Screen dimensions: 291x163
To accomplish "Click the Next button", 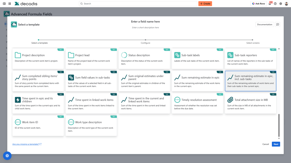I will click(276, 144).
